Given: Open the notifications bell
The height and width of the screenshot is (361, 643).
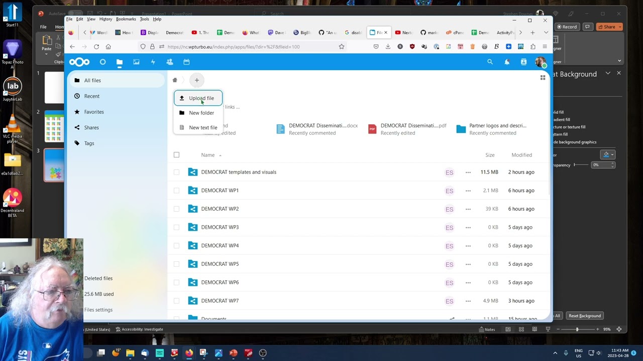Looking at the screenshot, I should 507,62.
